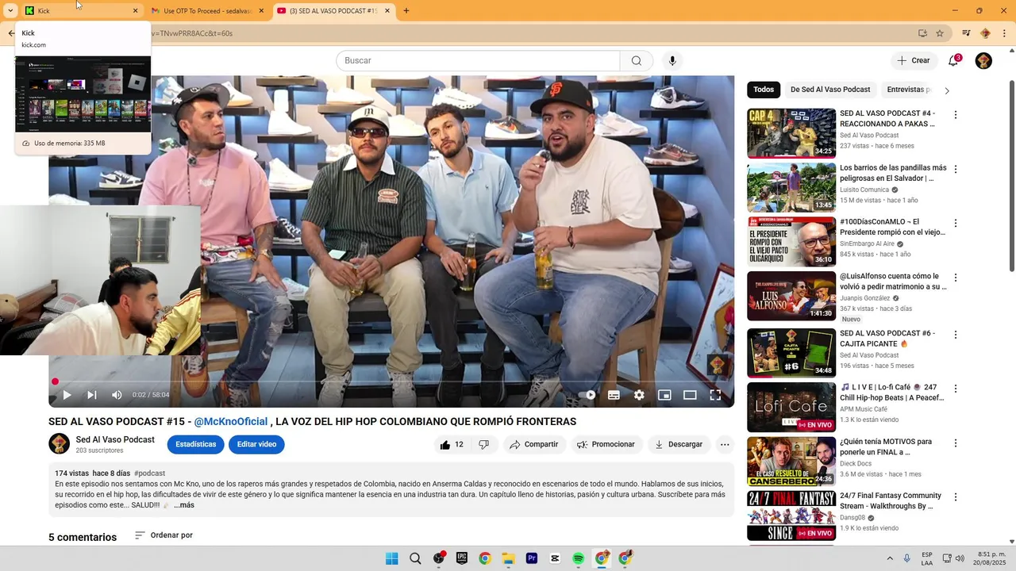Open options for SED AL VASO PODCAST #6
This screenshot has height=571, width=1016.
tap(956, 335)
